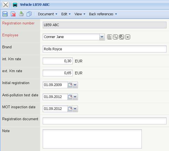169x151 pixels.
Task: Click the Registration document input field
Action: click(104, 121)
